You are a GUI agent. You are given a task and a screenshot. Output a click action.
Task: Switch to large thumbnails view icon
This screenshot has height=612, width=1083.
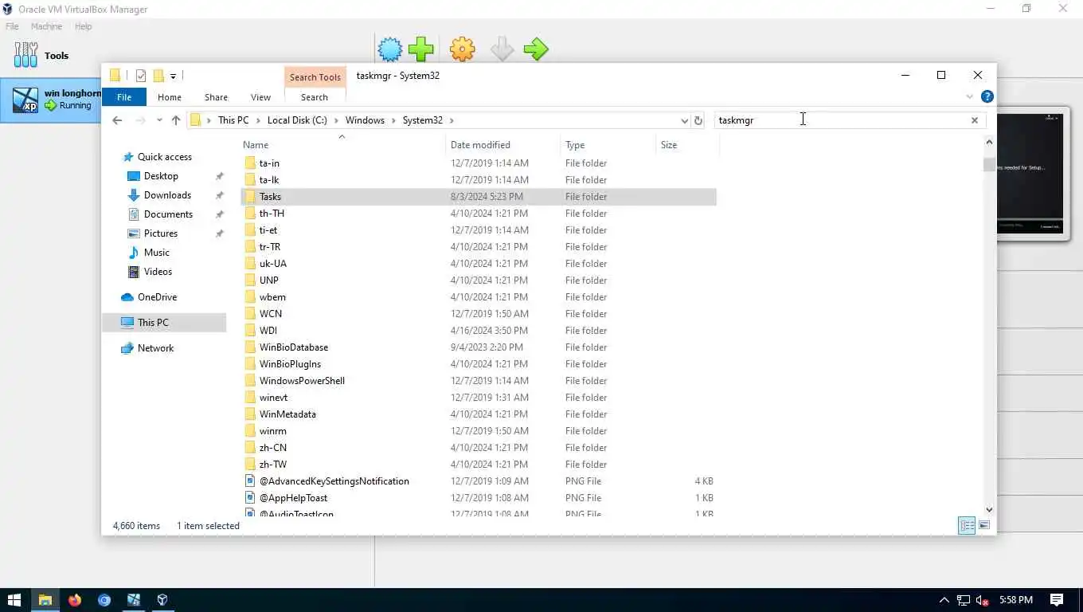pos(984,525)
